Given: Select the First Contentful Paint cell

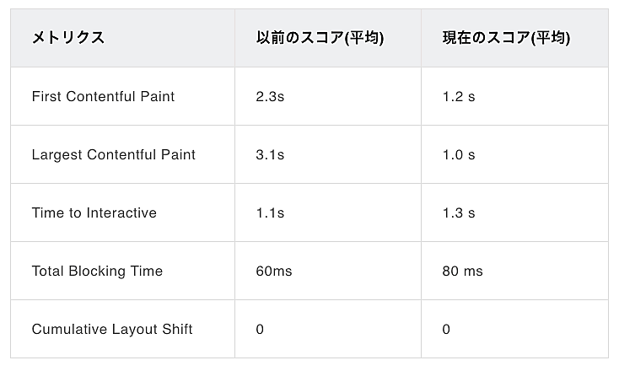Looking at the screenshot, I should pos(103,96).
